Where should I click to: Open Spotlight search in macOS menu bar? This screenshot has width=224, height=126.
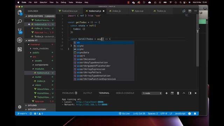point(181,2)
